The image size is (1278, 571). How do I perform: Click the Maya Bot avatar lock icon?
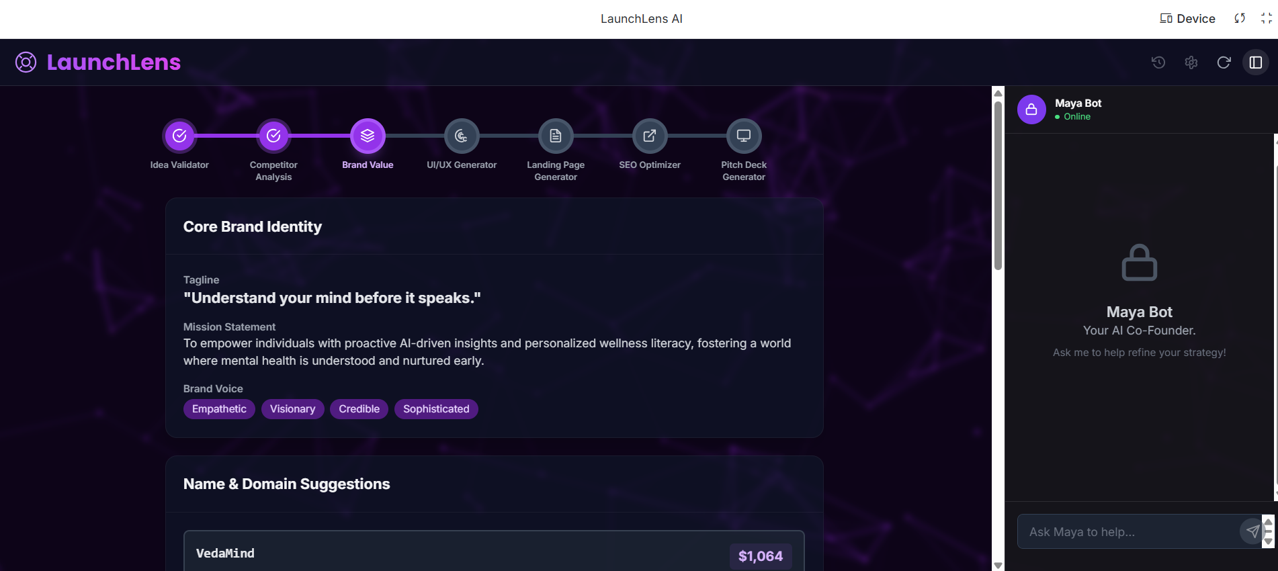1031,109
